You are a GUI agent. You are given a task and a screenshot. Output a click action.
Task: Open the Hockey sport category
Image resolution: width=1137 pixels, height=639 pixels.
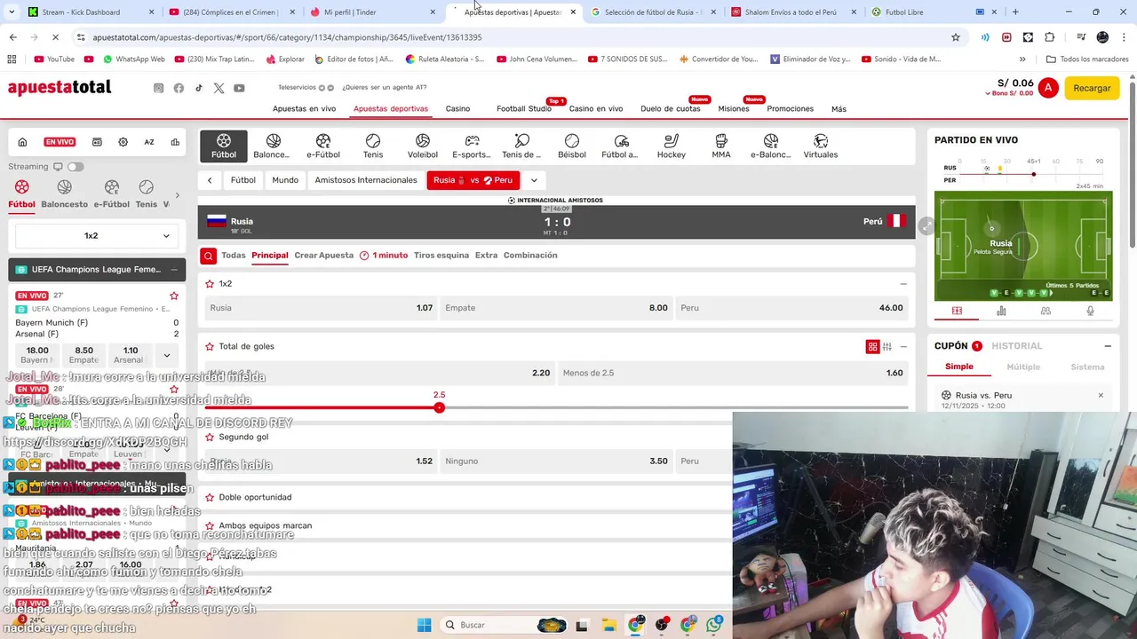[672, 146]
